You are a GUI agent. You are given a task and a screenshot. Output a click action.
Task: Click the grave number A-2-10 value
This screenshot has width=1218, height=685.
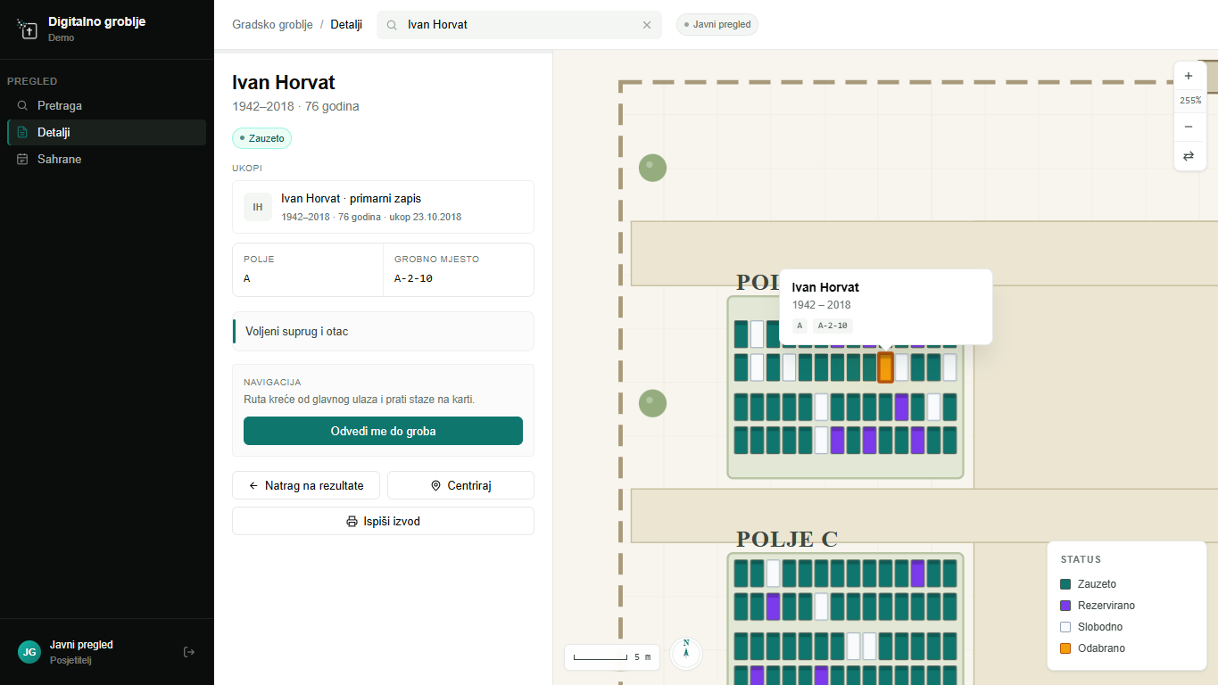click(x=413, y=278)
